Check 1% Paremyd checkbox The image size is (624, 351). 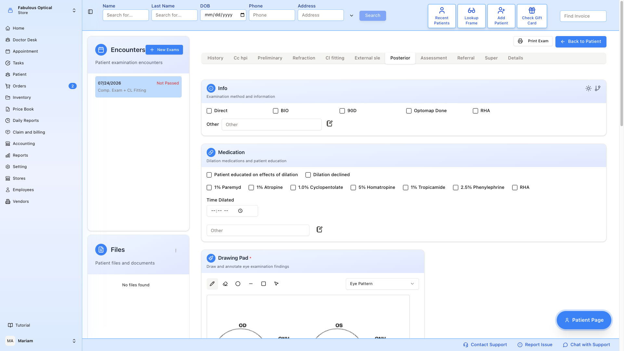pos(209,188)
